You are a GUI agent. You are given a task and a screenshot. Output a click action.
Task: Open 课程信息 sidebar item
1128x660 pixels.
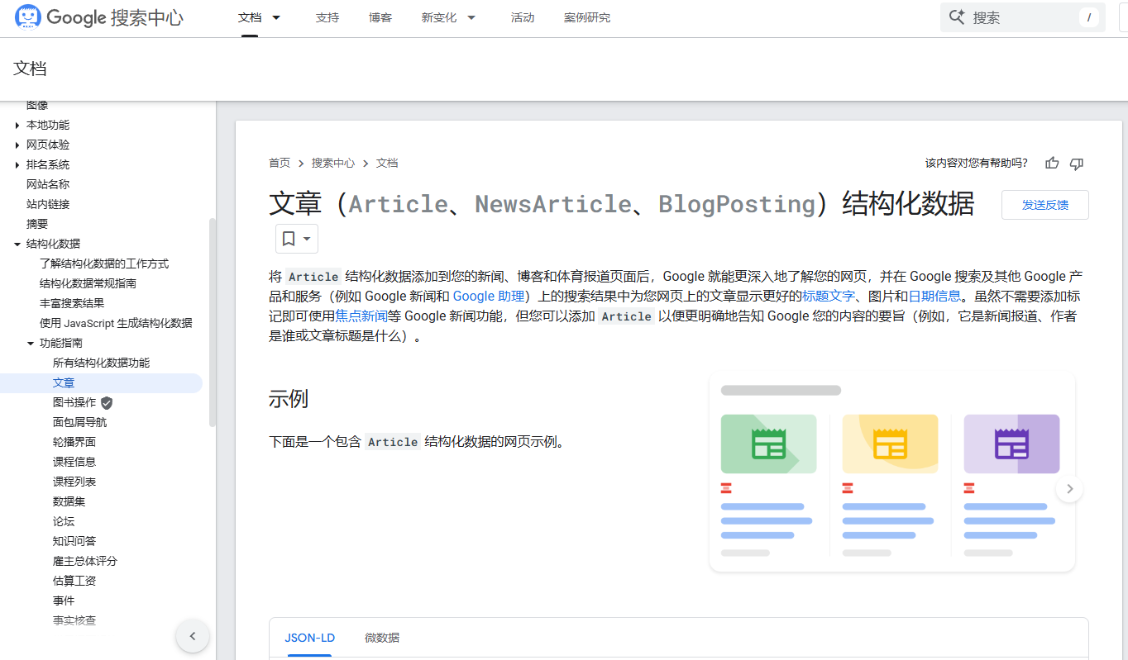pos(74,463)
